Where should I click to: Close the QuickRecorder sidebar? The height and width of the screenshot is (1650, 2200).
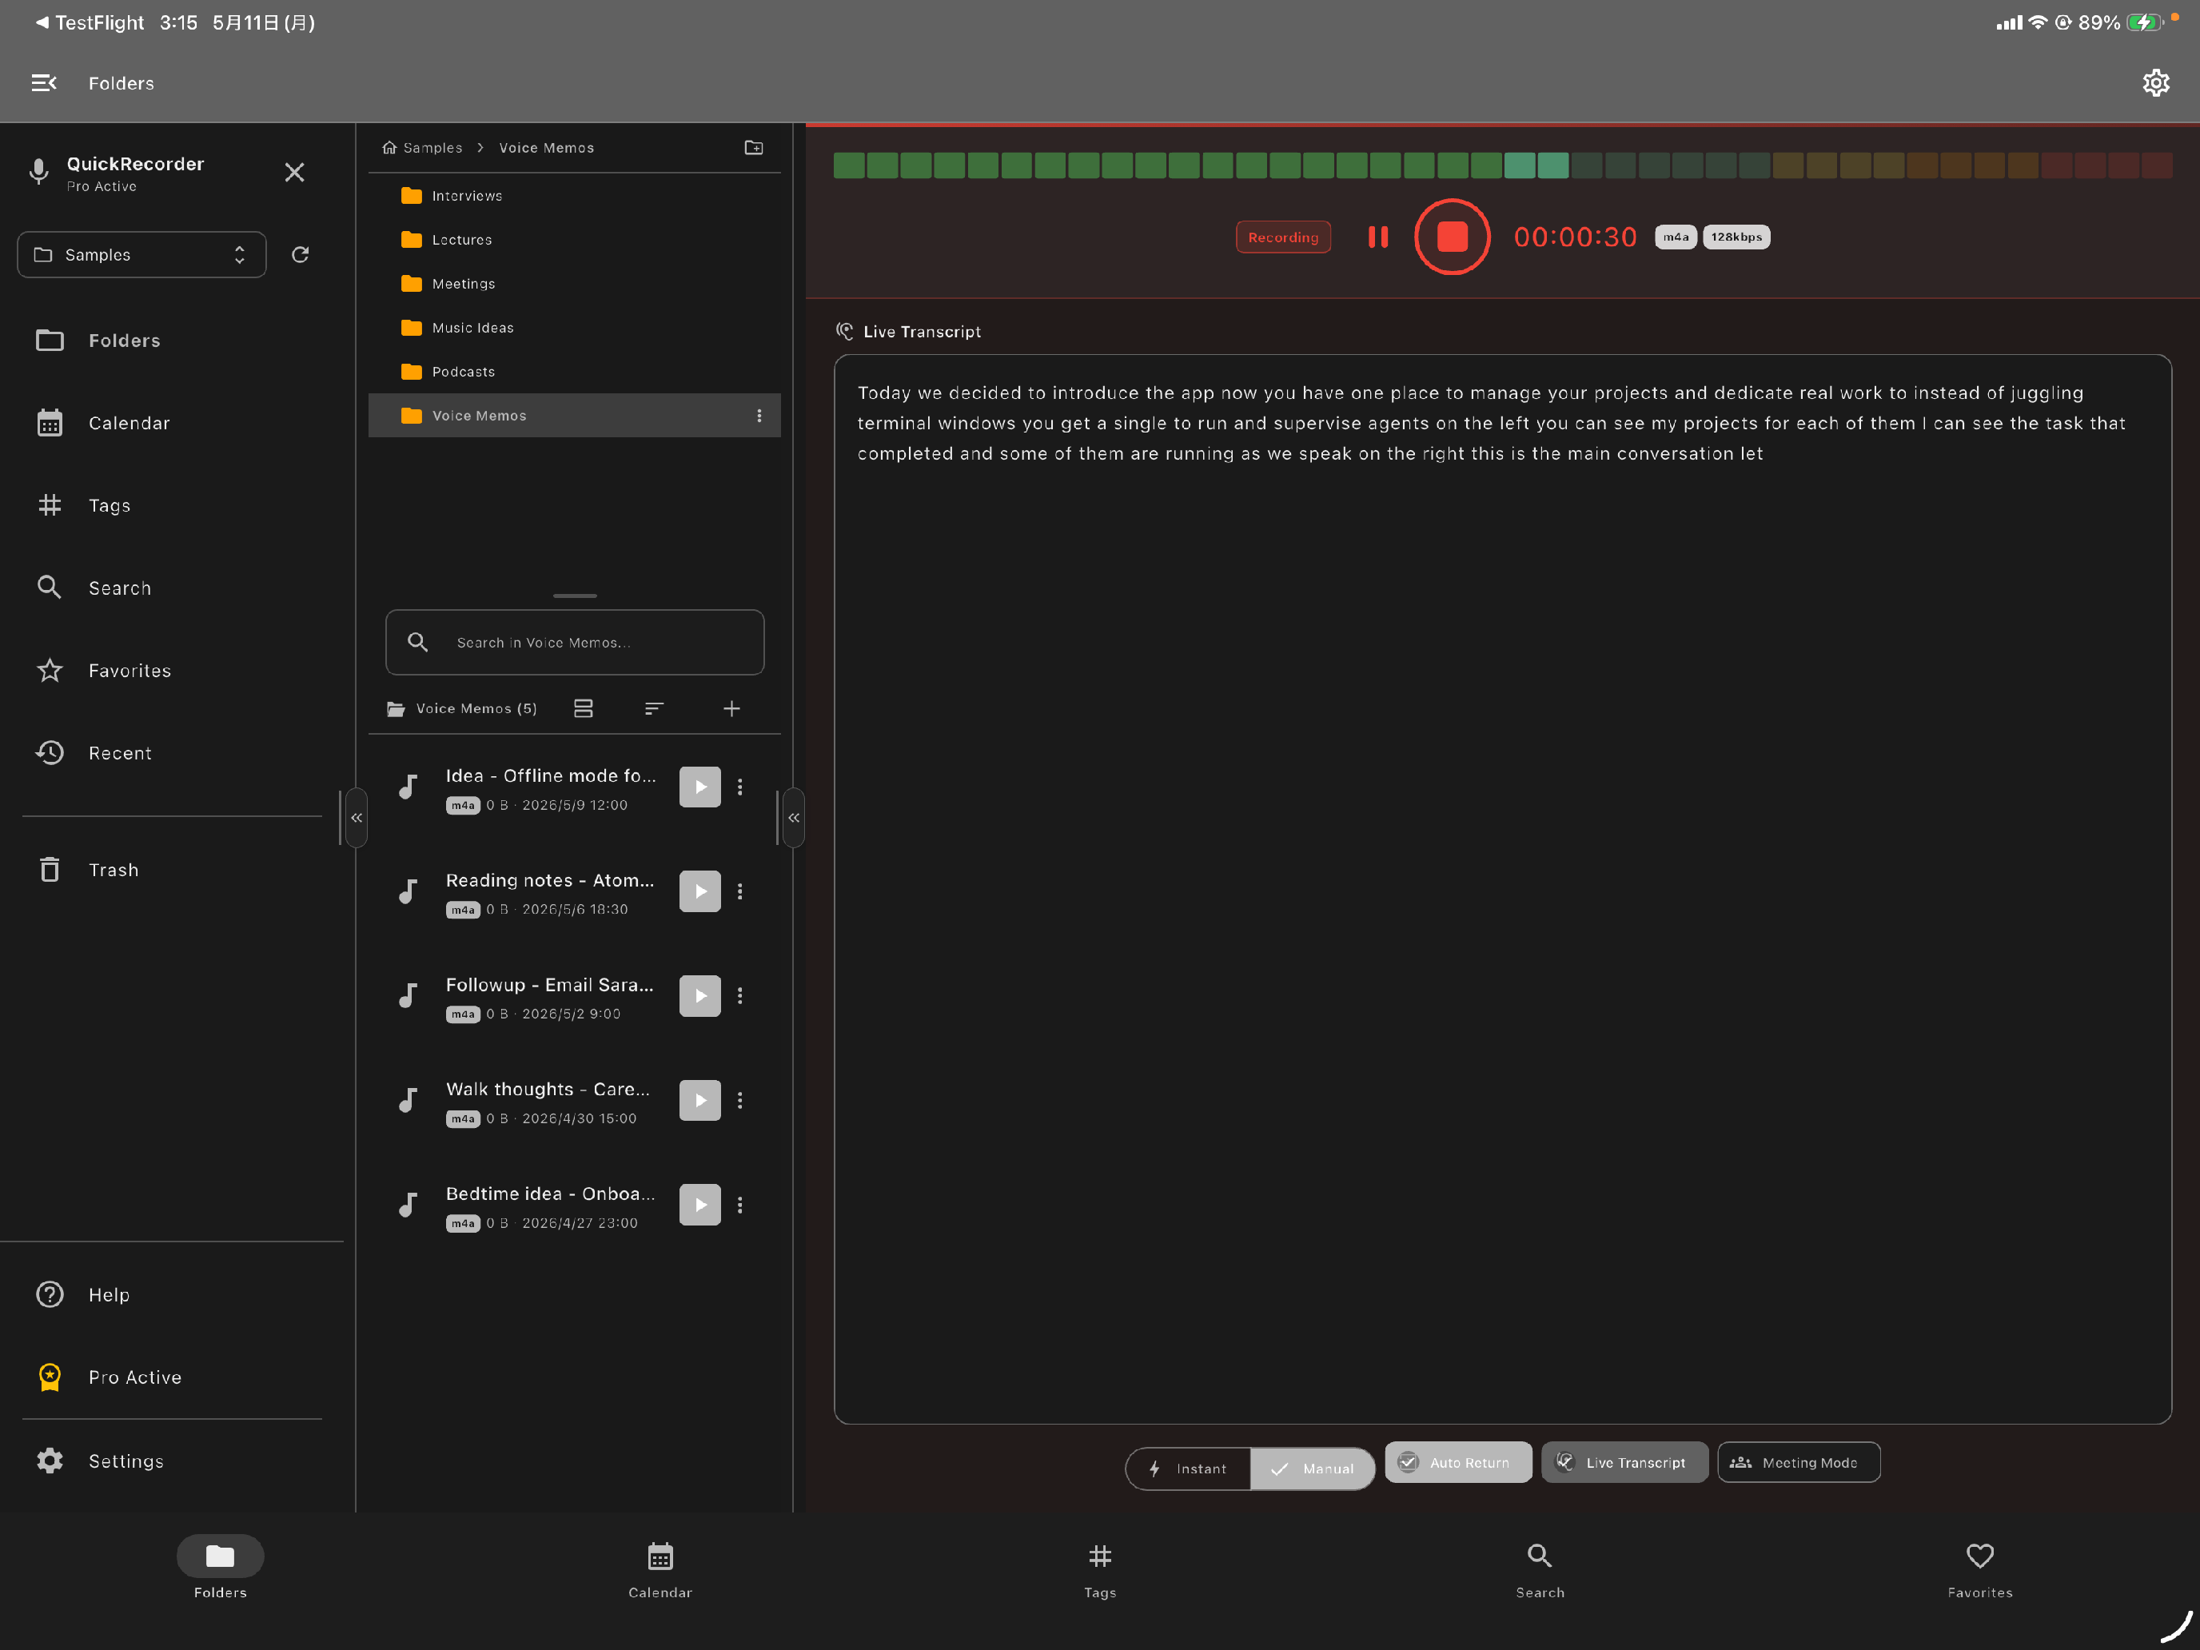pyautogui.click(x=294, y=172)
